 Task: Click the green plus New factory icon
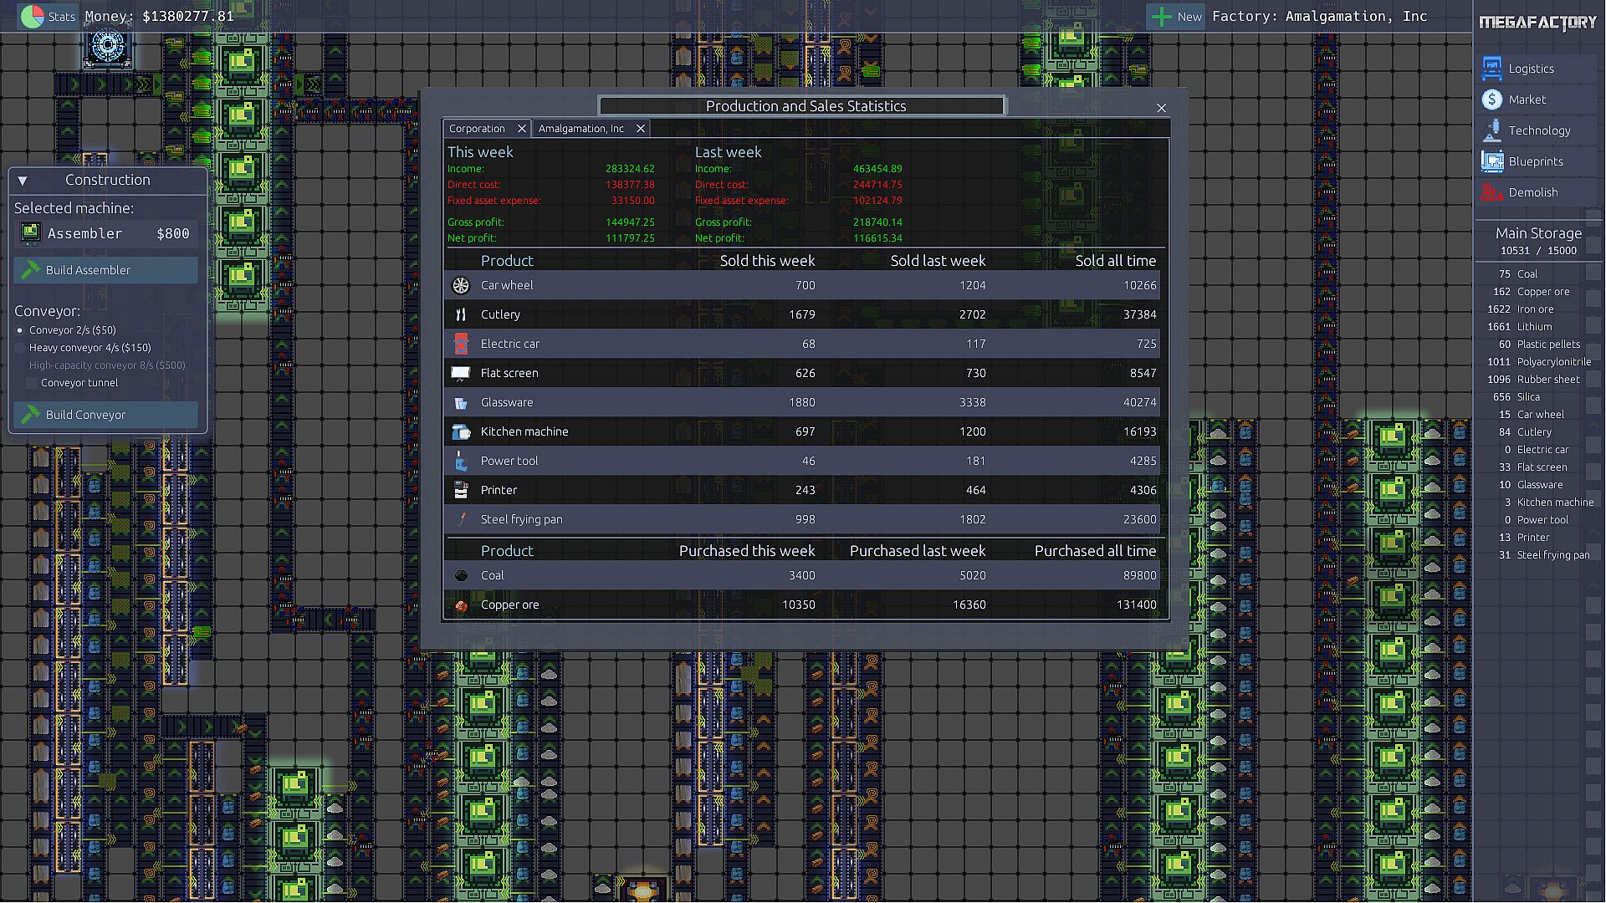coord(1161,16)
